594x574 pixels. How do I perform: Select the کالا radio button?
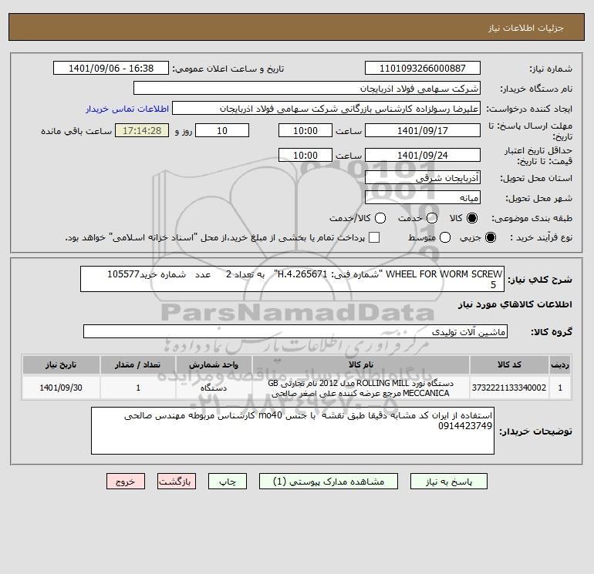pos(472,218)
